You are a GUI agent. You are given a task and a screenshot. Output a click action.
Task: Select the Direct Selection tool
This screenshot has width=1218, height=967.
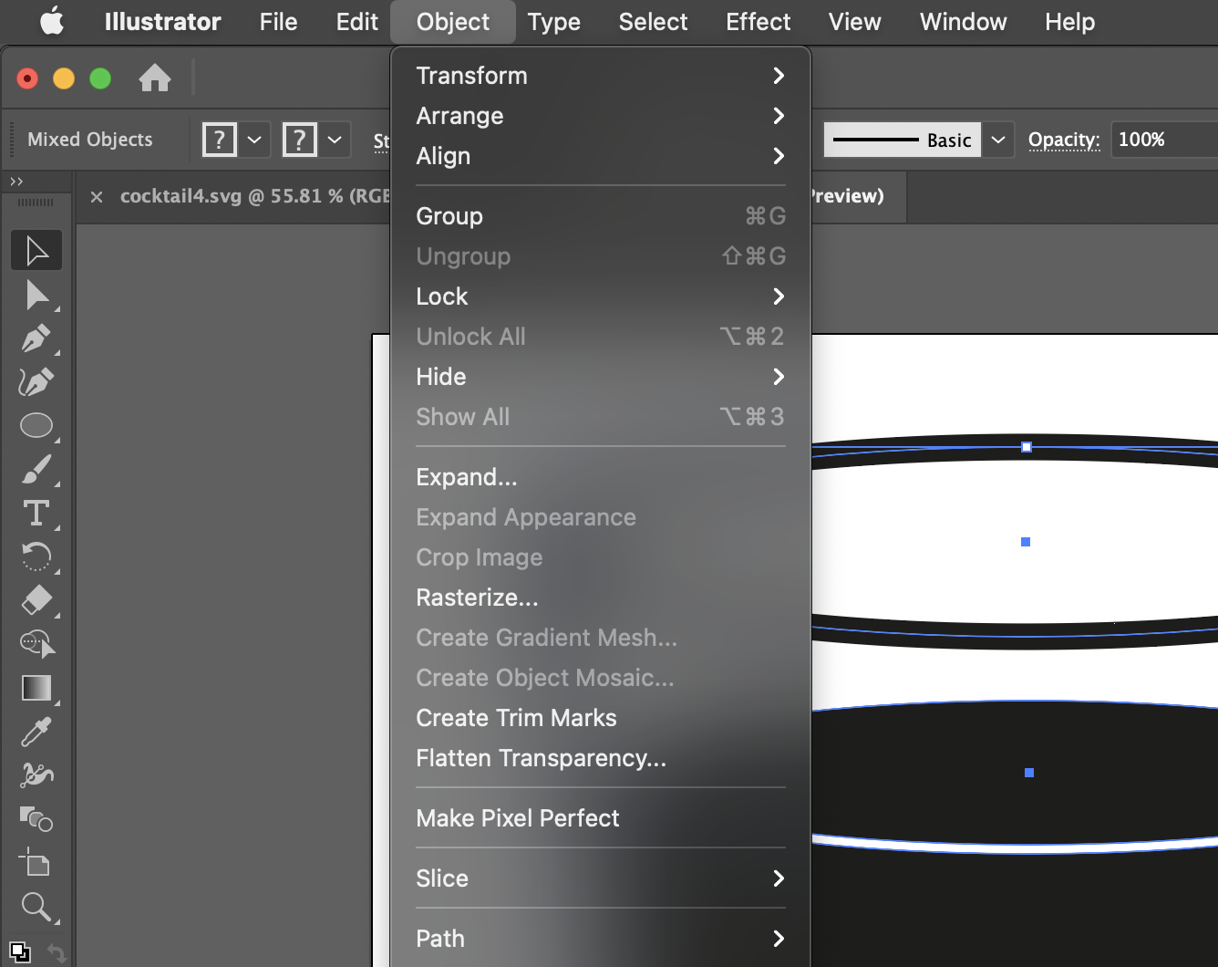click(x=36, y=295)
